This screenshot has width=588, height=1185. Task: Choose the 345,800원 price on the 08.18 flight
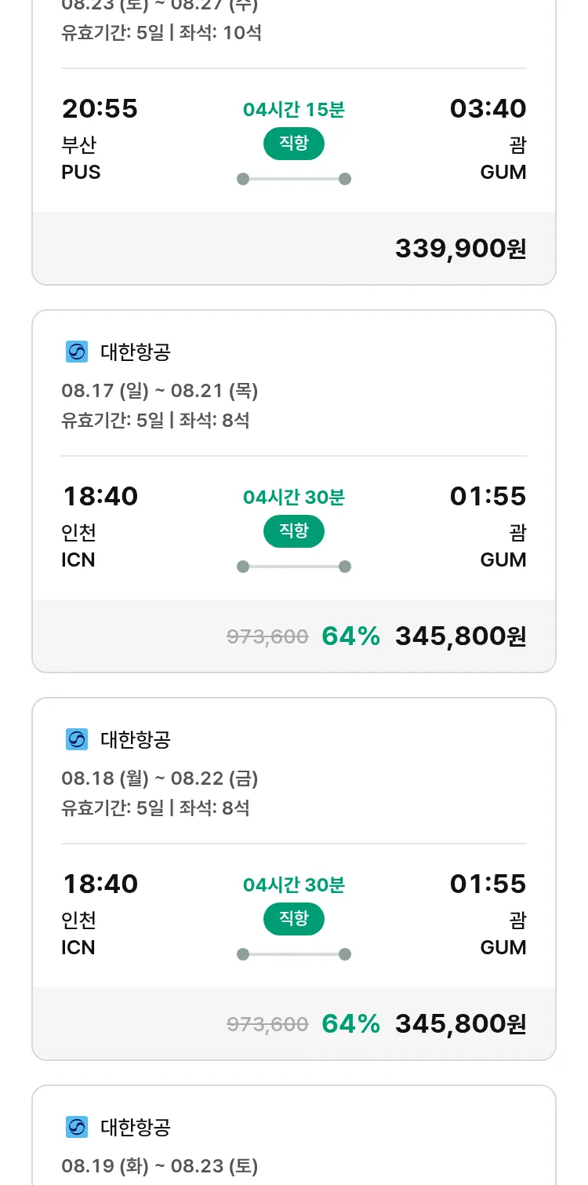[460, 1024]
